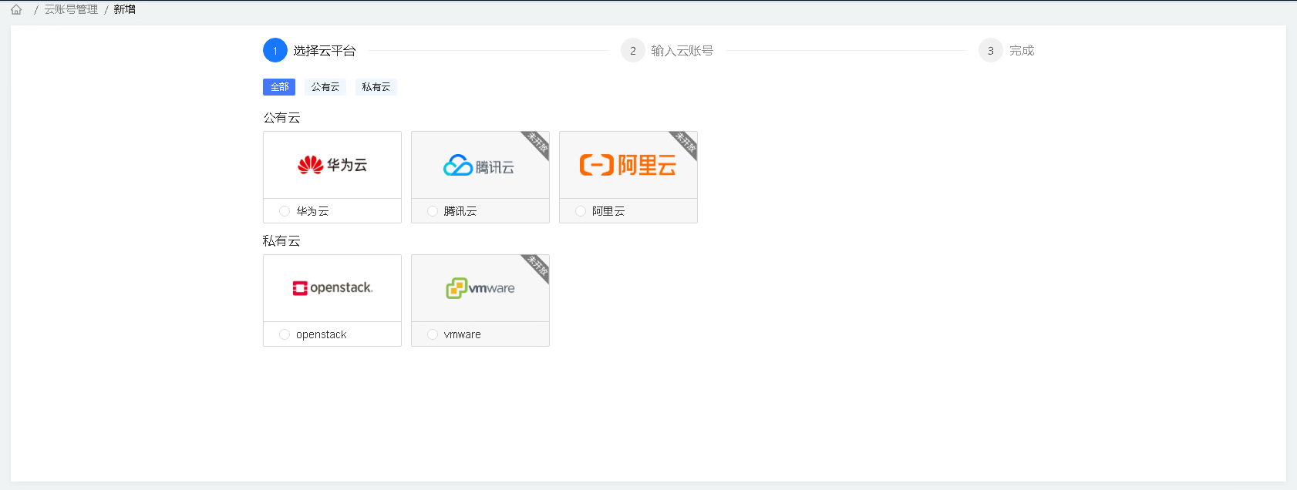Click the 阿里云 logo card
This screenshot has height=490, width=1297.
(628, 165)
